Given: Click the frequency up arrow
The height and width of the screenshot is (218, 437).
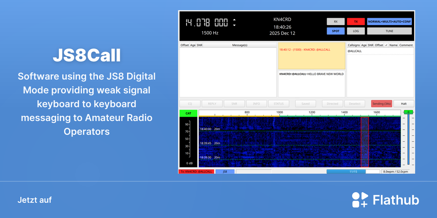Looking at the screenshot, I should tap(234, 20).
